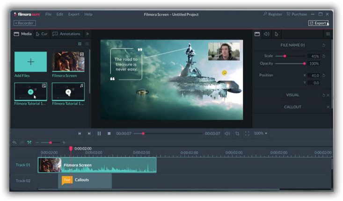Open properties panel hamburger menu
The image size is (343, 201).
[328, 34]
